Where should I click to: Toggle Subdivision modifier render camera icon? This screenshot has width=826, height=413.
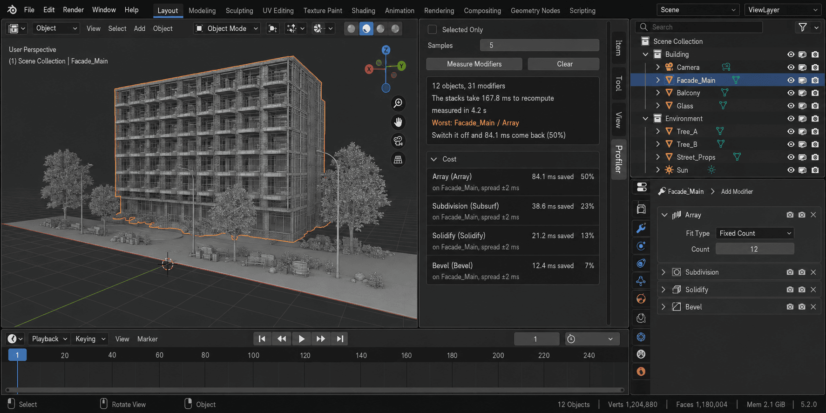point(802,272)
